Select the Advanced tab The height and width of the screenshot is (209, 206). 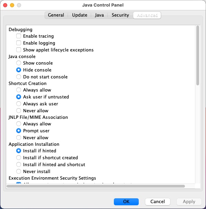point(147,15)
